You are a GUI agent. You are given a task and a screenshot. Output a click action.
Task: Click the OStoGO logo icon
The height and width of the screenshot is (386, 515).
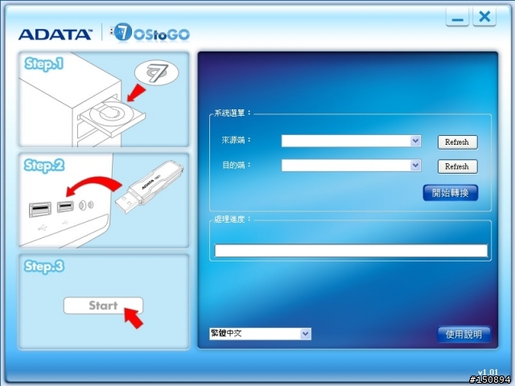[x=150, y=32]
